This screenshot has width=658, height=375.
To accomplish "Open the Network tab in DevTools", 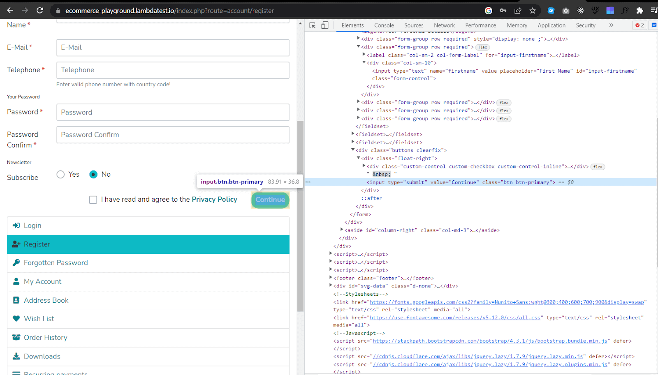I will click(x=444, y=25).
